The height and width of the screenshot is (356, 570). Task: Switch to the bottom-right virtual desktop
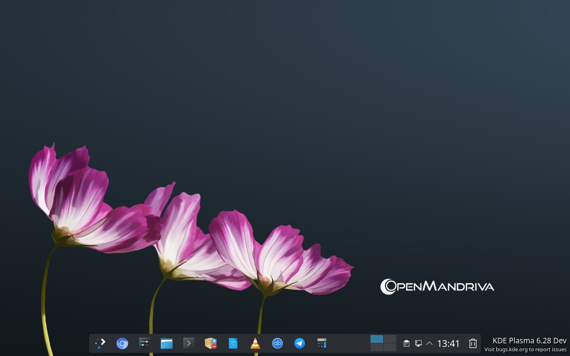(x=390, y=347)
